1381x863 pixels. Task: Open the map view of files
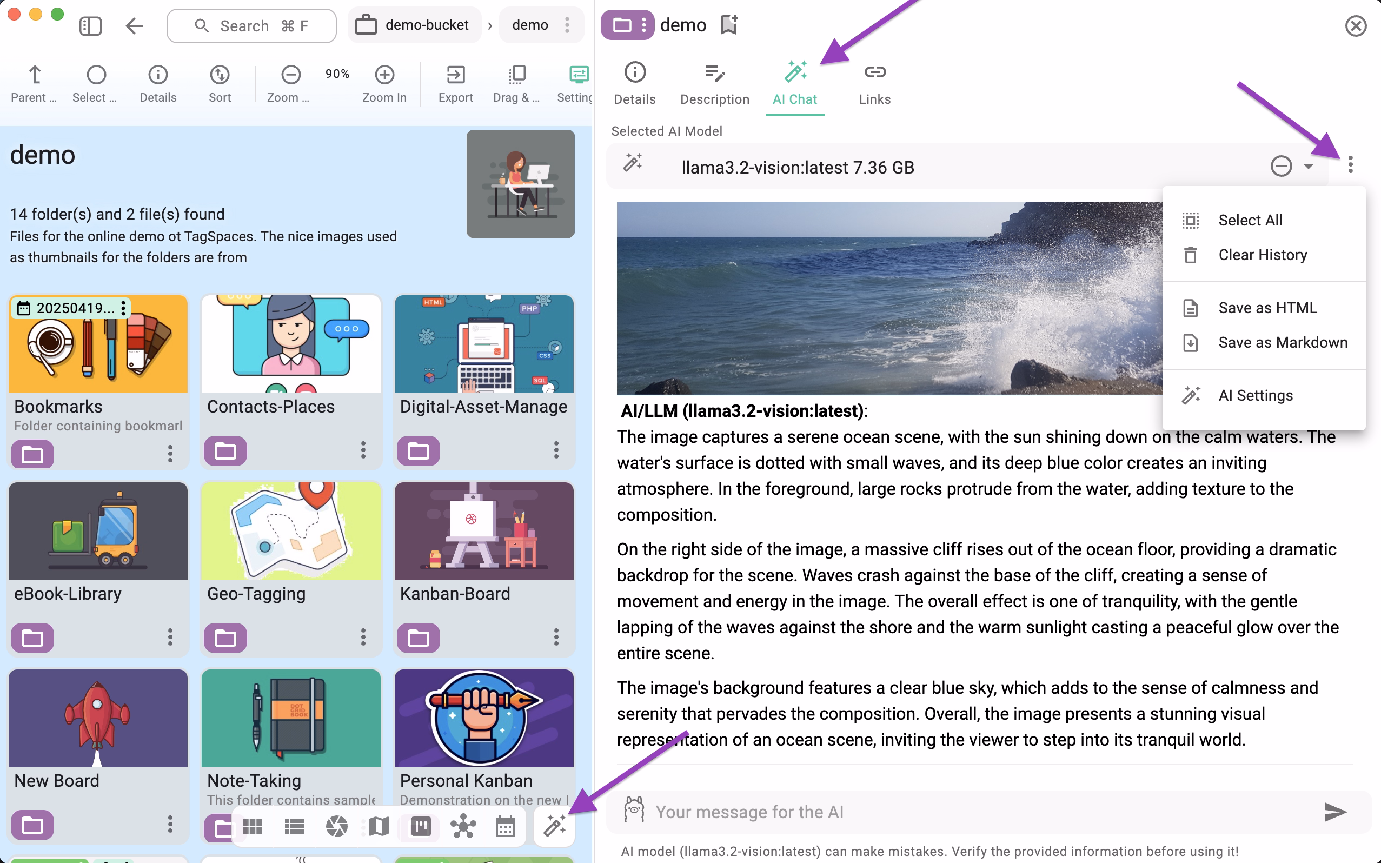tap(379, 826)
